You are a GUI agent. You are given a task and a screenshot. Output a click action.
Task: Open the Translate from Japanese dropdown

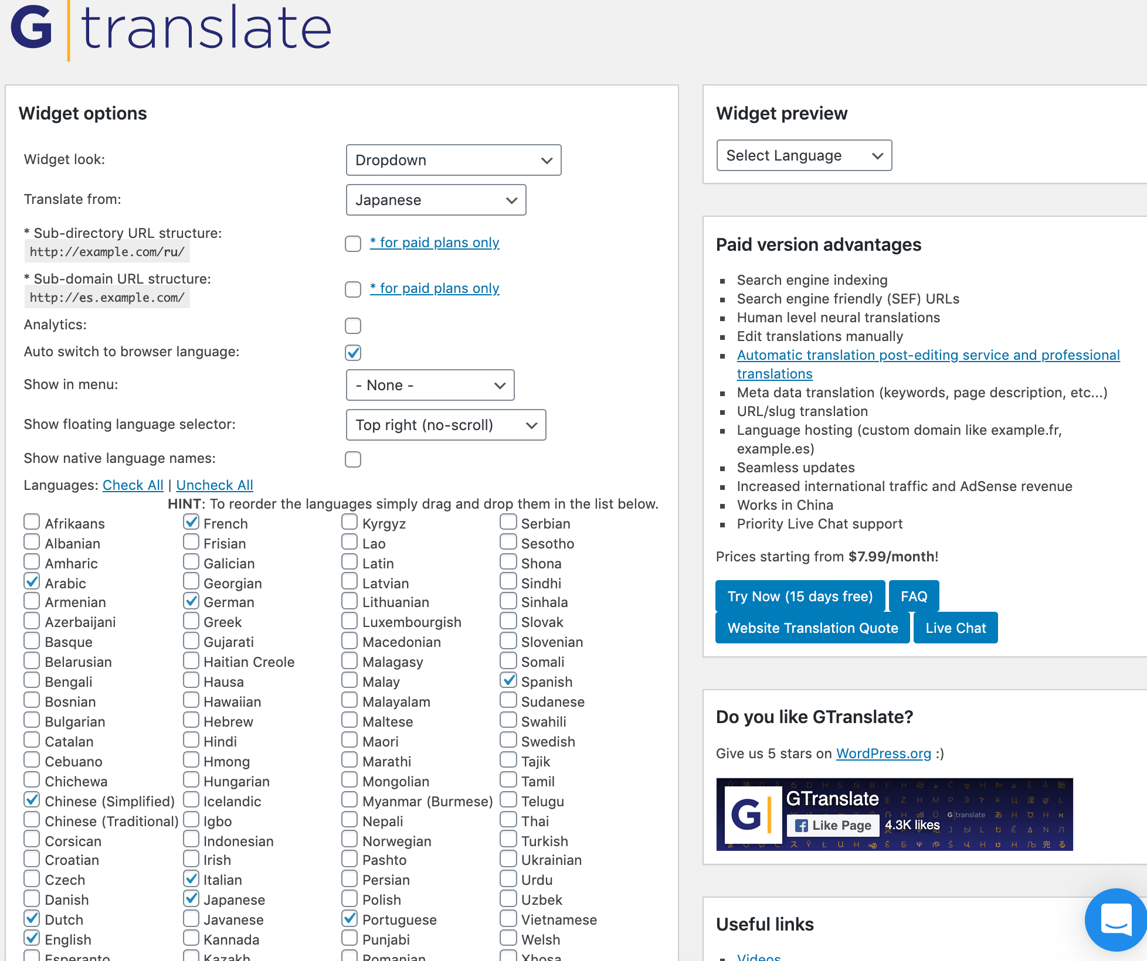436,200
